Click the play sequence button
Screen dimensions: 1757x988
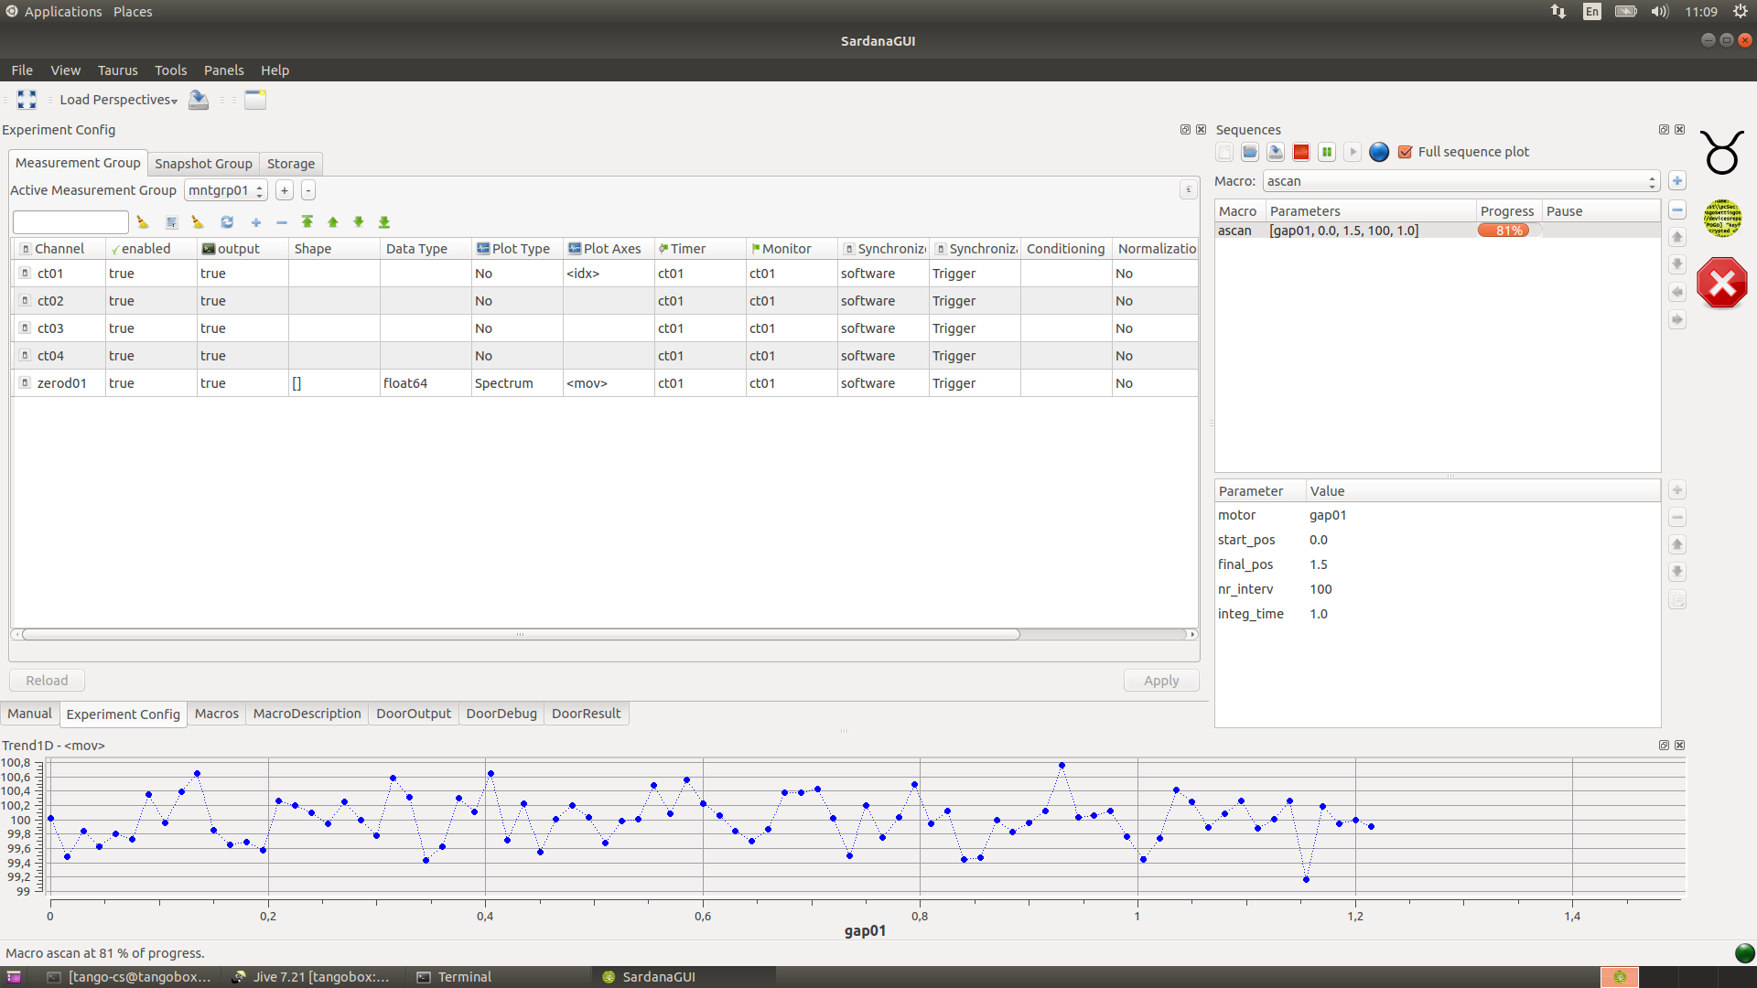[1353, 152]
